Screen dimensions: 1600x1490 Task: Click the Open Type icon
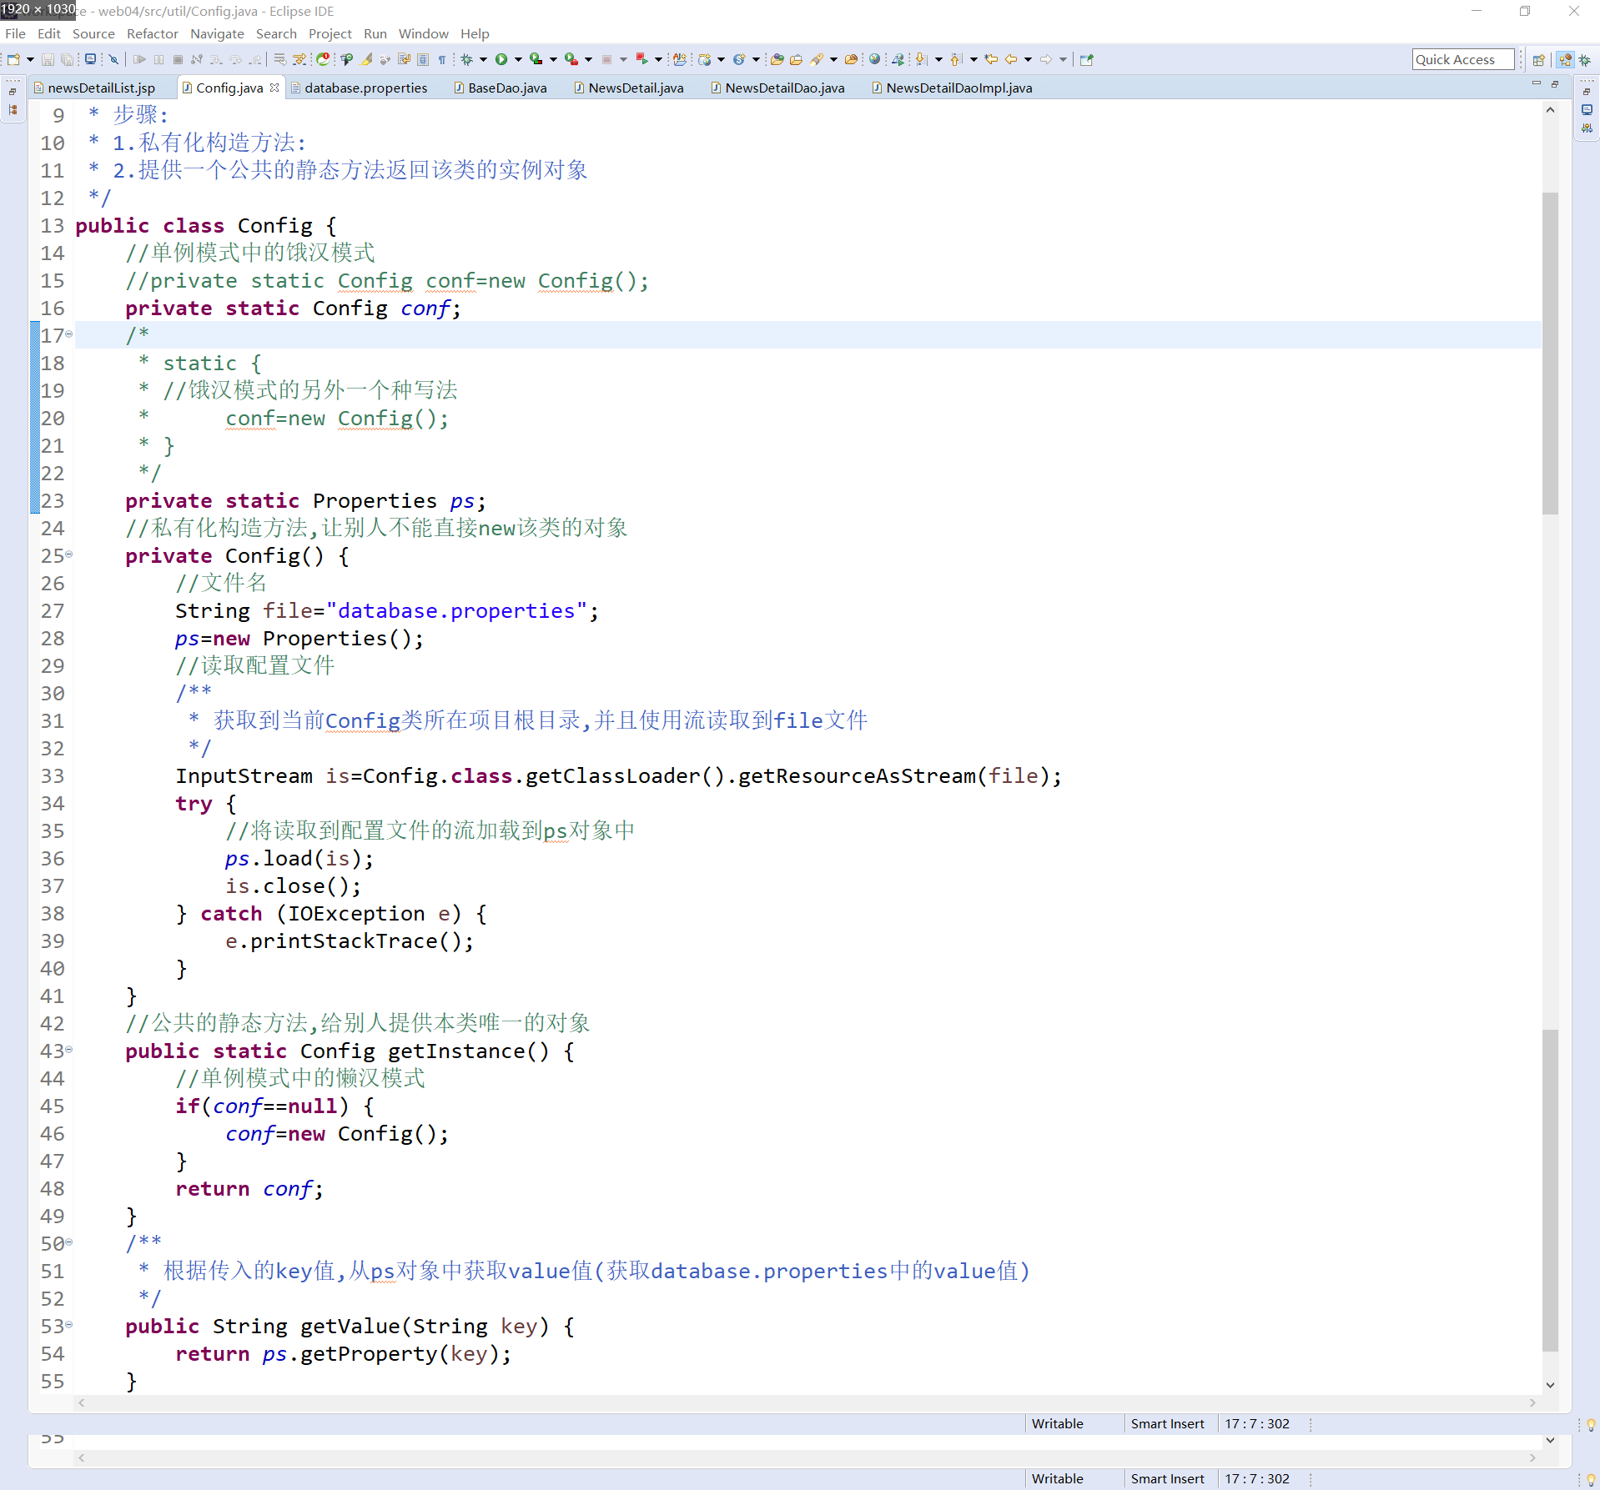(x=777, y=59)
